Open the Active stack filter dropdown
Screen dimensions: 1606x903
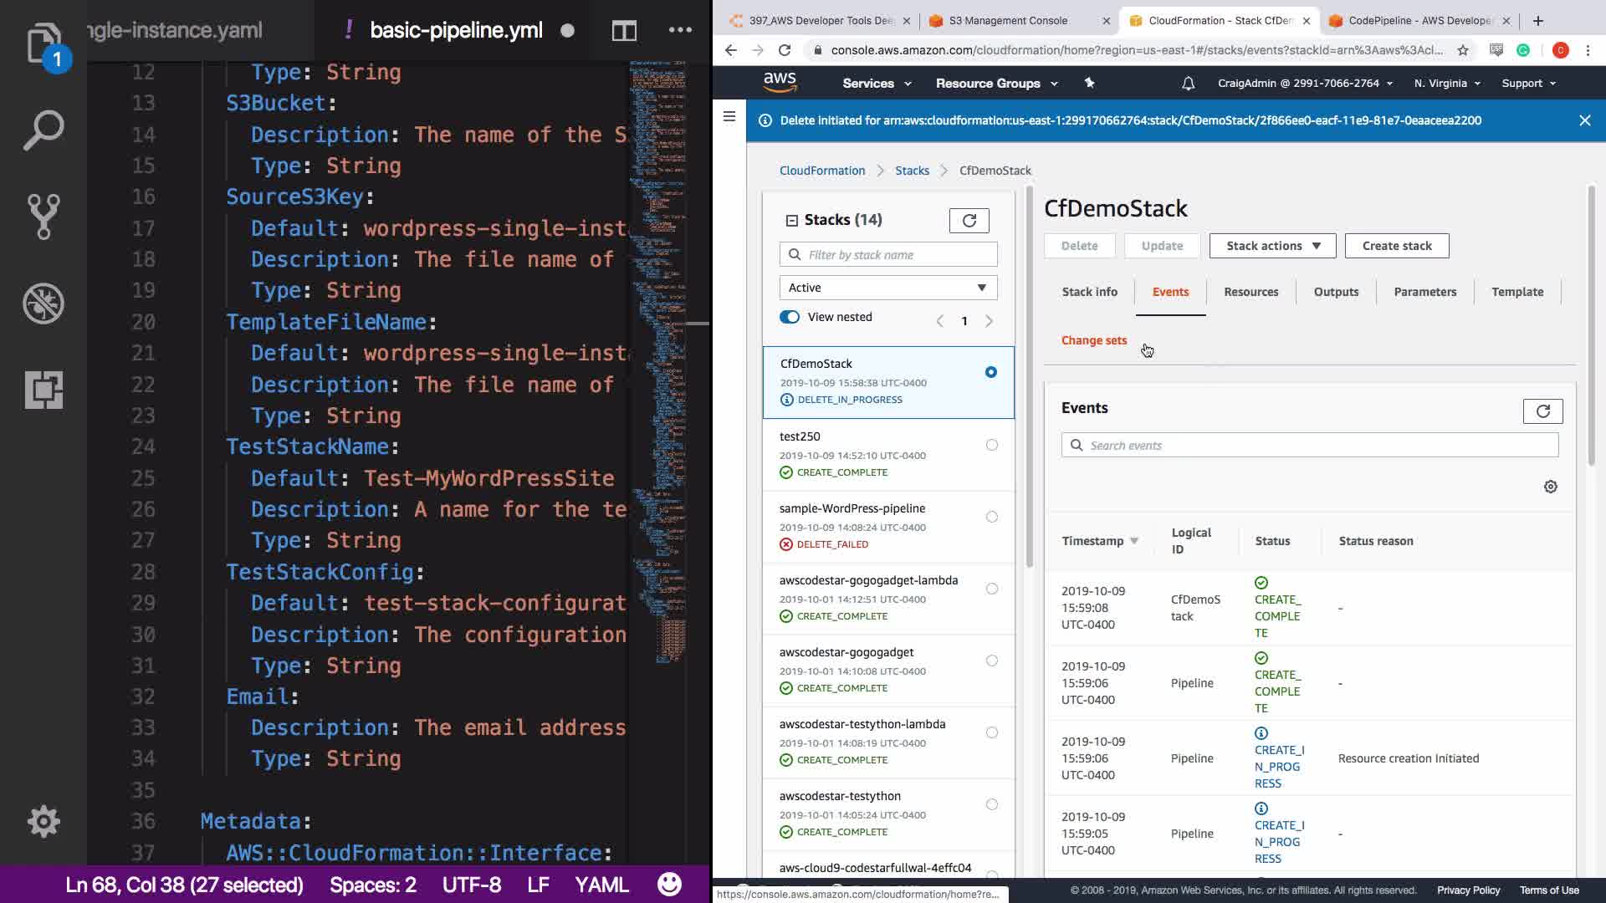coord(887,288)
